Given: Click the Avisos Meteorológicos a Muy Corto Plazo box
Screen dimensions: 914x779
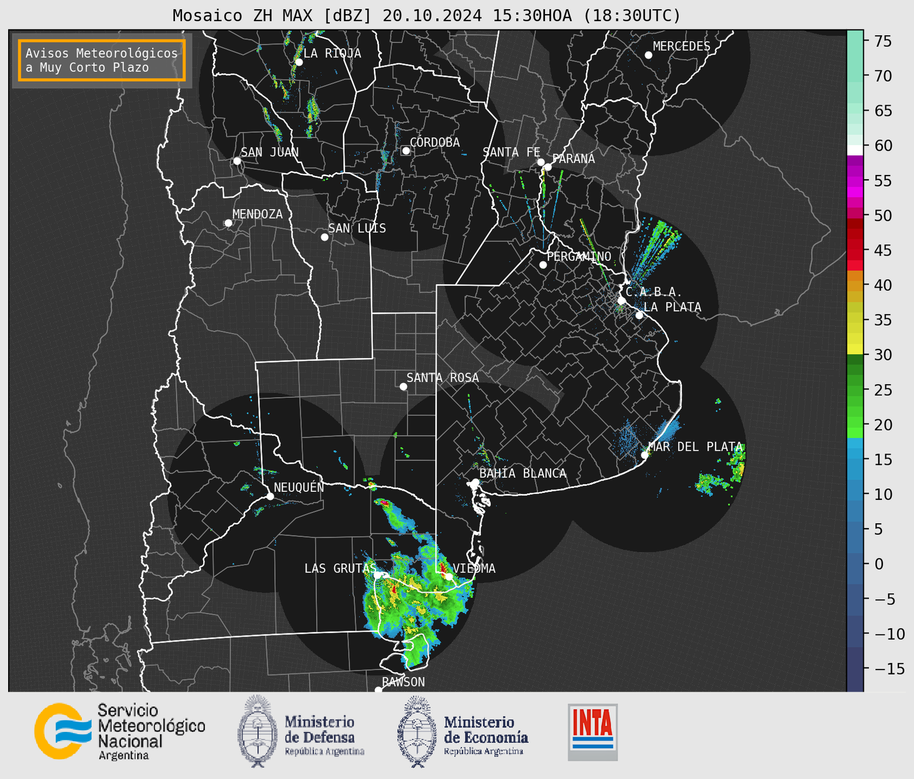Looking at the screenshot, I should pos(102,60).
